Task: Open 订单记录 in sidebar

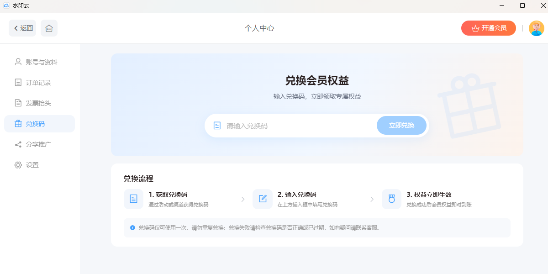Action: 39,83
